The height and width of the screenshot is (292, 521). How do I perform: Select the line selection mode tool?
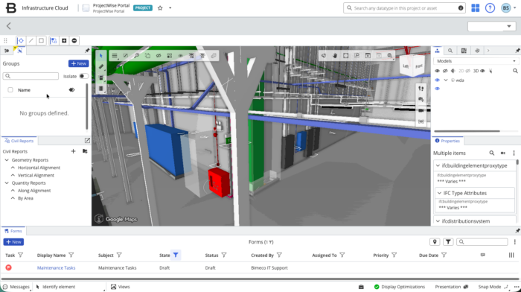(31, 40)
